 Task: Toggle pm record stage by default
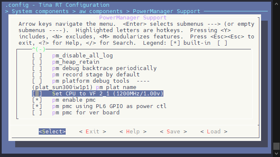coord(86,74)
